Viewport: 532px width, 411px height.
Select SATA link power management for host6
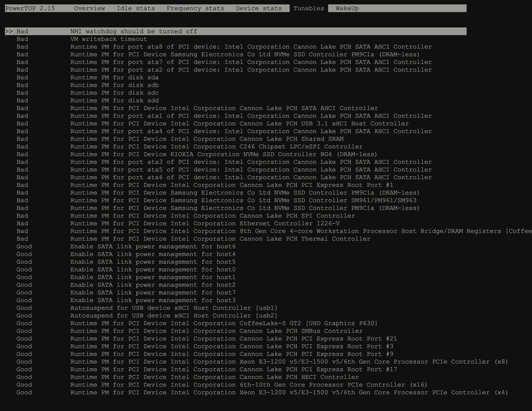pyautogui.click(x=126, y=247)
